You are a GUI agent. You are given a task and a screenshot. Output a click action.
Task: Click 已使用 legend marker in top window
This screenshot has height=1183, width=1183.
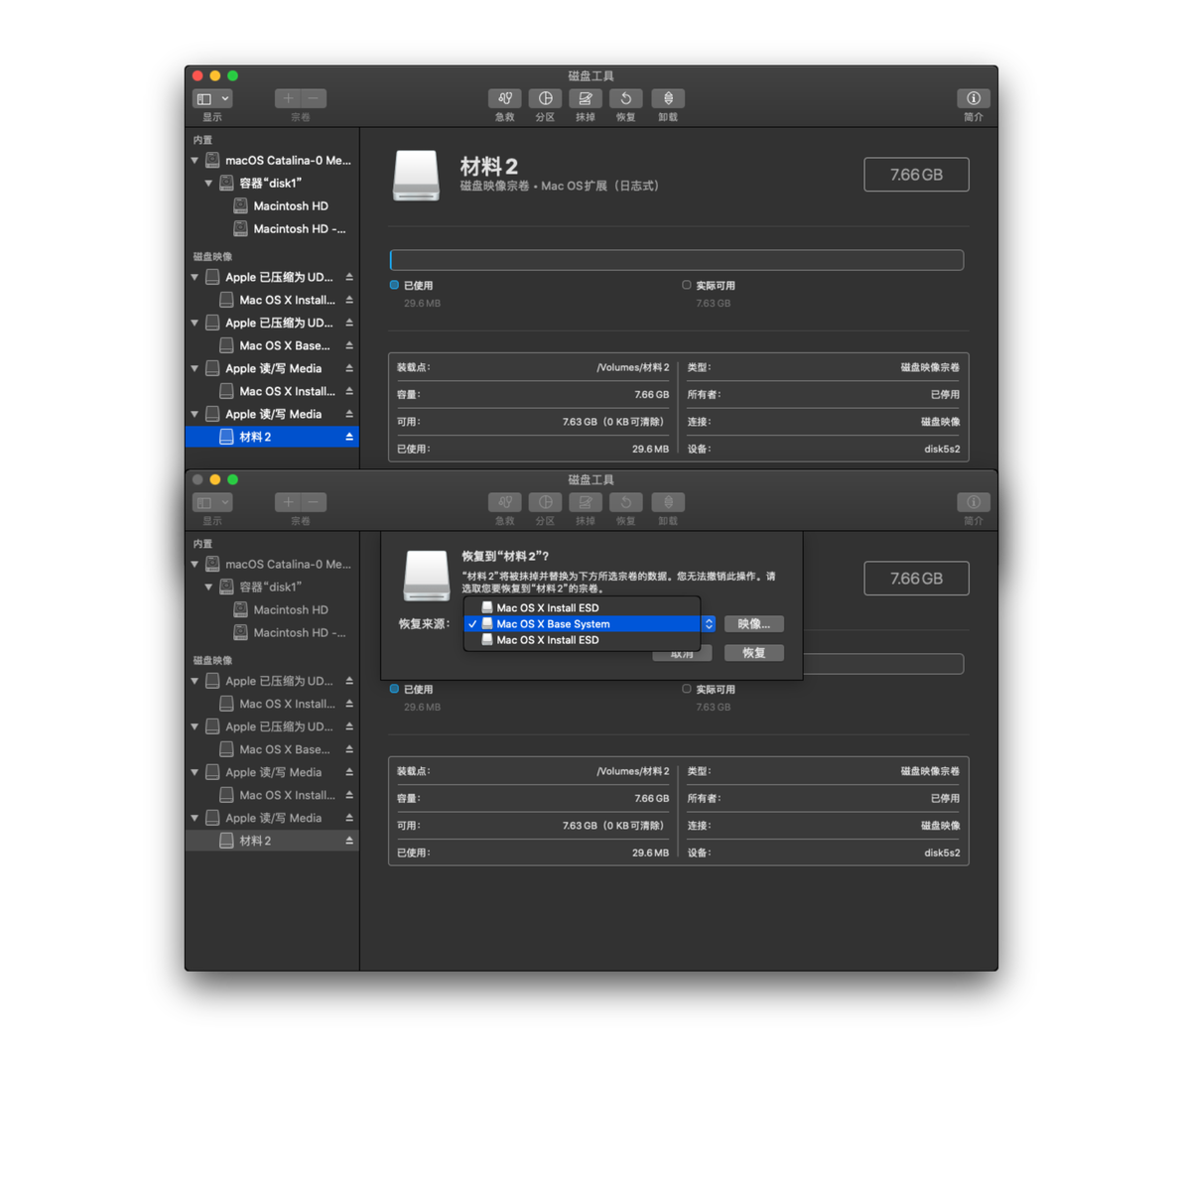394,285
